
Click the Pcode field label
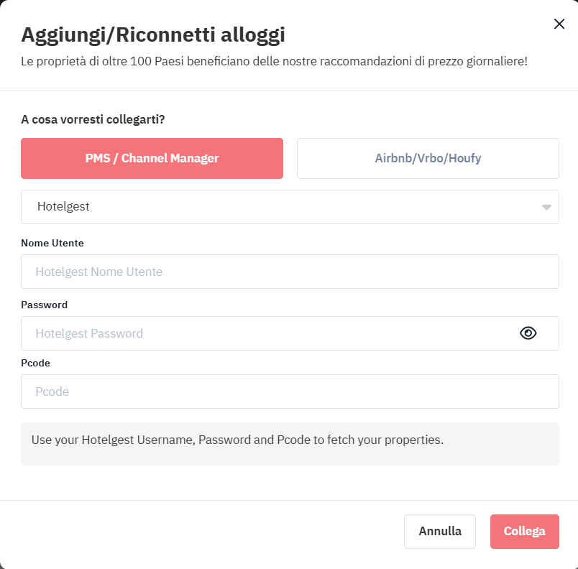pyautogui.click(x=35, y=363)
